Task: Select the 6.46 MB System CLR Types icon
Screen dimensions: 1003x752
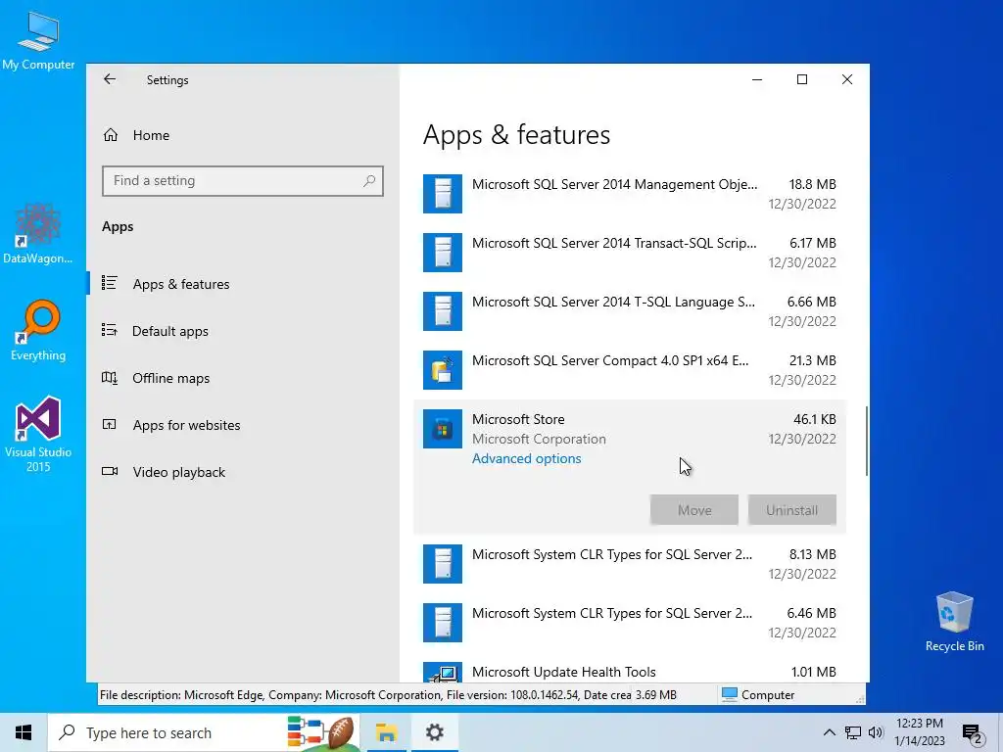Action: pos(443,623)
